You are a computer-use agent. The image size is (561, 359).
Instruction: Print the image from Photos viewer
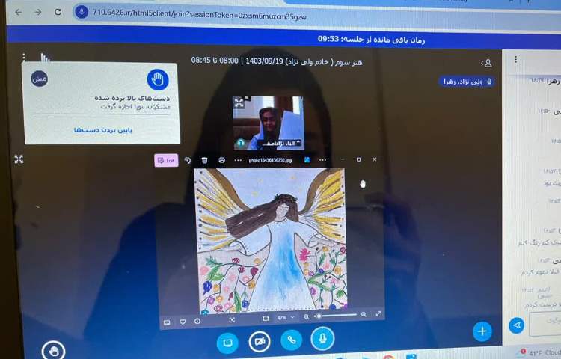coord(222,160)
